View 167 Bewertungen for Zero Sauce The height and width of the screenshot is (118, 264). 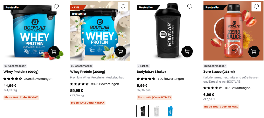(x=237, y=88)
